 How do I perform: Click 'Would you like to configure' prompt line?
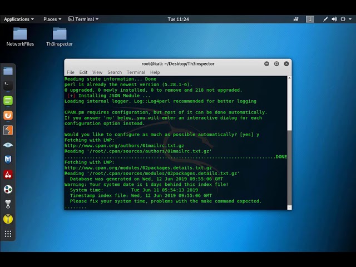(x=162, y=135)
